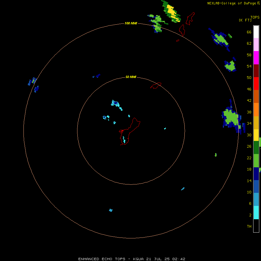Click the light green legend color band

(256, 160)
